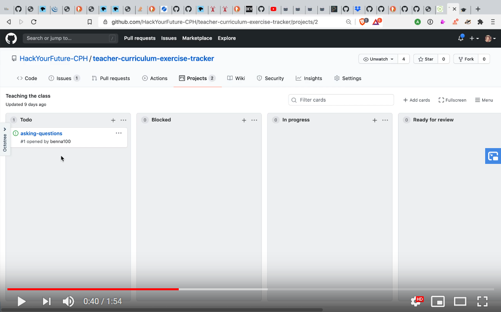Open Explore in top navigation
Viewport: 501px width, 312px height.
click(x=227, y=38)
